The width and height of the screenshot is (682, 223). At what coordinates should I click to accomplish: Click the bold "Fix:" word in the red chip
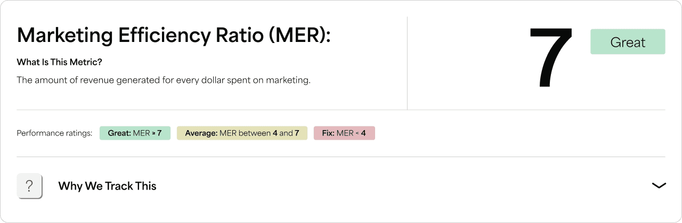pyautogui.click(x=328, y=133)
